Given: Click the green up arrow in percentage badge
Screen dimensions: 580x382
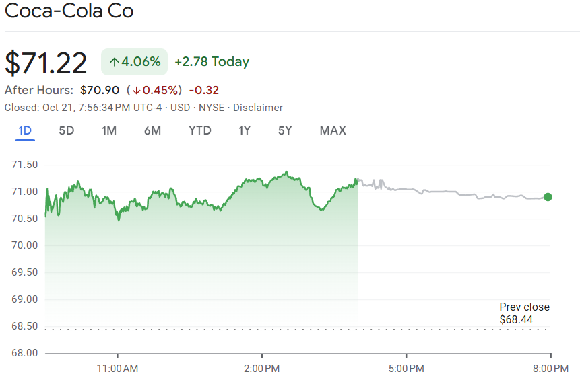Looking at the screenshot, I should (x=114, y=62).
